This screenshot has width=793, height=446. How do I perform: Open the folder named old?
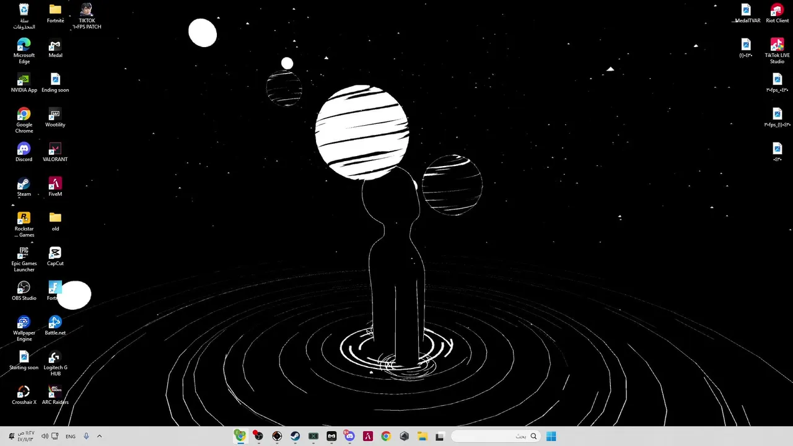[55, 221]
